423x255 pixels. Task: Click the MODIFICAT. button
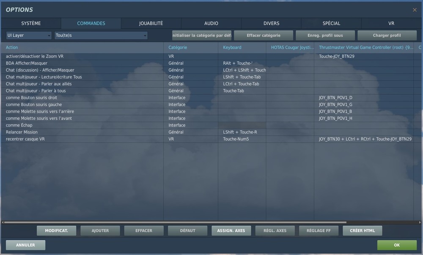click(x=56, y=231)
